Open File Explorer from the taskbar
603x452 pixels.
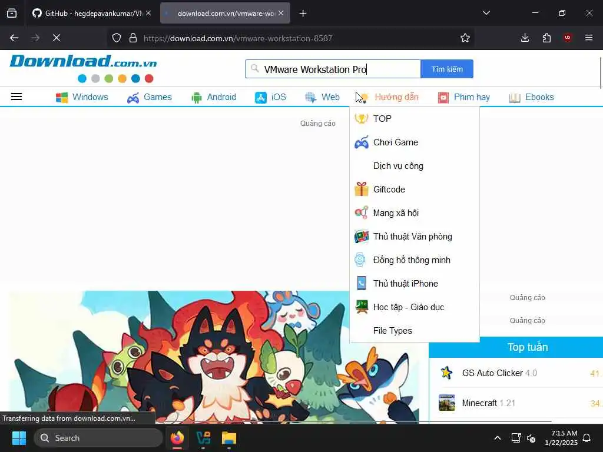(229, 438)
